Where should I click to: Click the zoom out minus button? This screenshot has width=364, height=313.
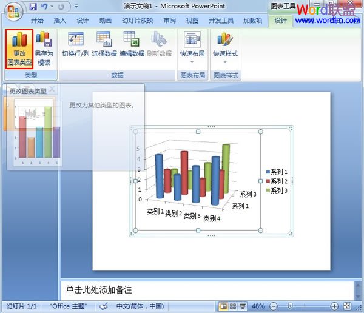point(274,306)
